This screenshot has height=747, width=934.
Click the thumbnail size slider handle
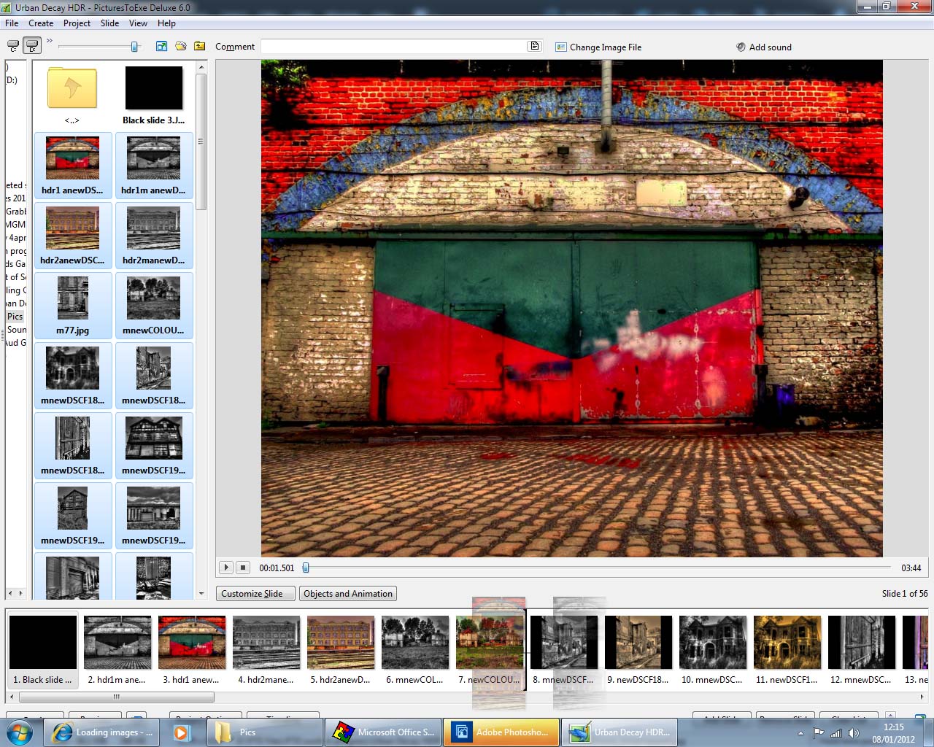coord(134,47)
